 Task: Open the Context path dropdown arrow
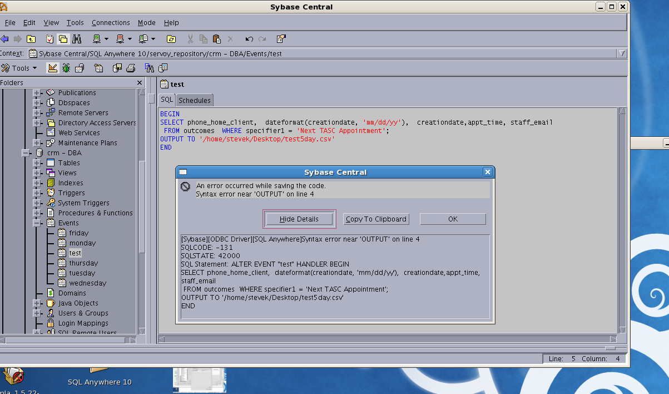click(x=621, y=53)
